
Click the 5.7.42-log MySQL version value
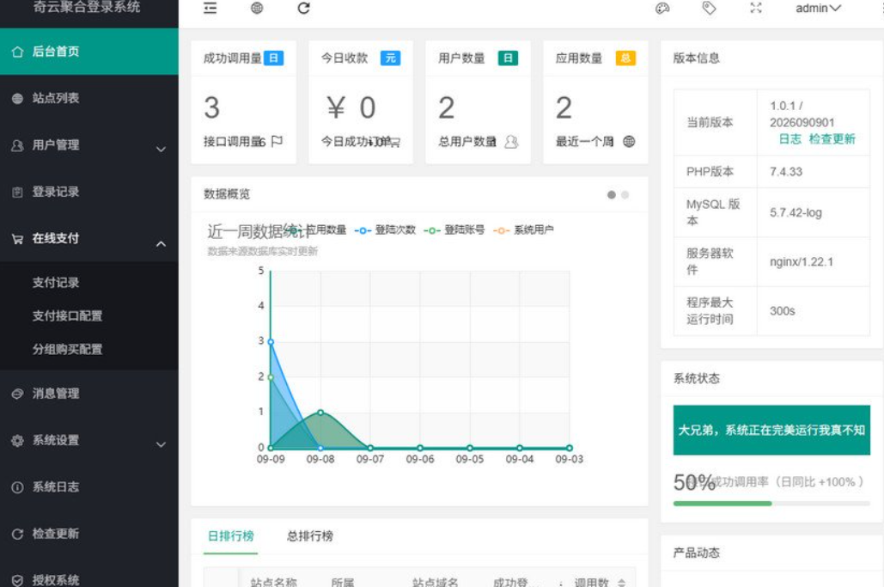[796, 212]
